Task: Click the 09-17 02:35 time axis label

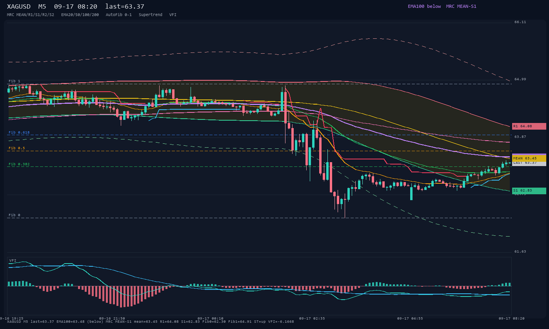Action: pyautogui.click(x=312, y=318)
